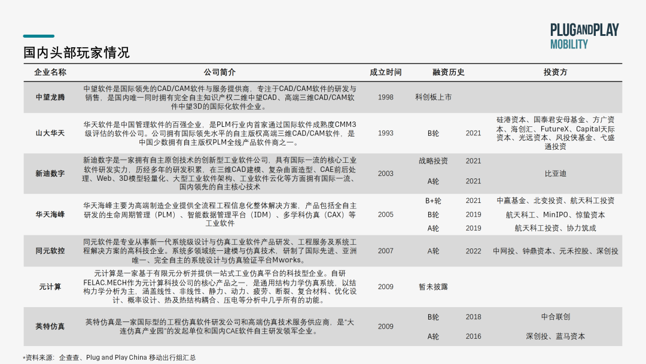This screenshot has height=364, width=646.
Task: Click the founding year 2005
Action: coord(386,214)
